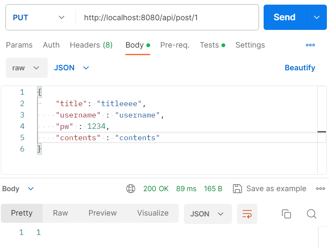Click Save as example
329x248 pixels.
[x=270, y=189]
